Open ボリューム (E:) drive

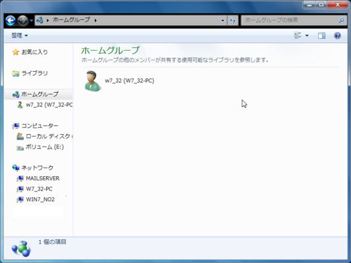[x=45, y=147]
